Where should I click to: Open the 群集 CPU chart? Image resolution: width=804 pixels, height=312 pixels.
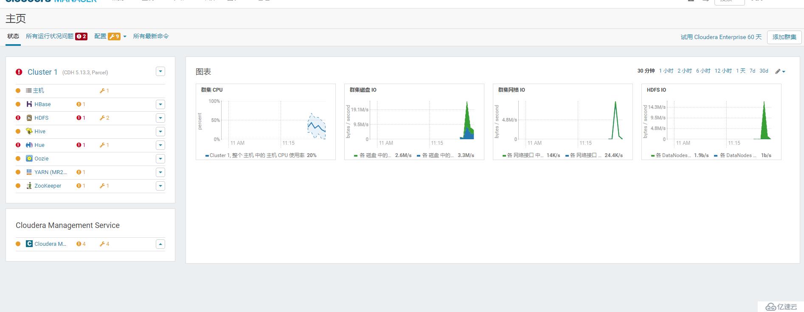point(266,122)
